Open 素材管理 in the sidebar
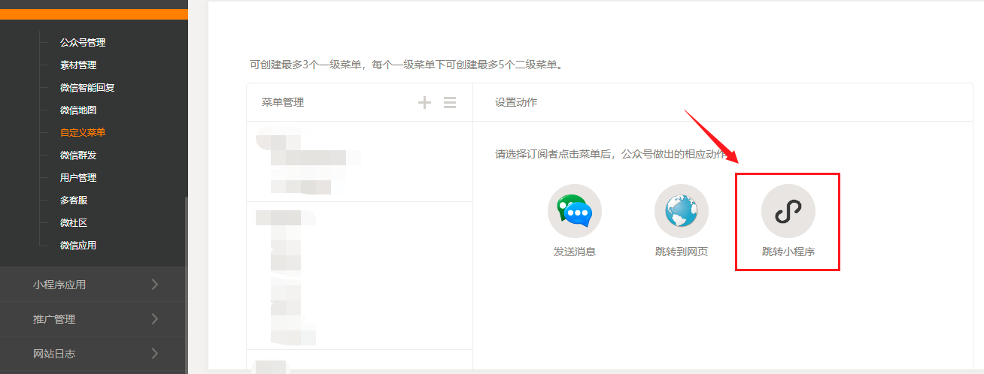The height and width of the screenshot is (374, 984). tap(78, 65)
